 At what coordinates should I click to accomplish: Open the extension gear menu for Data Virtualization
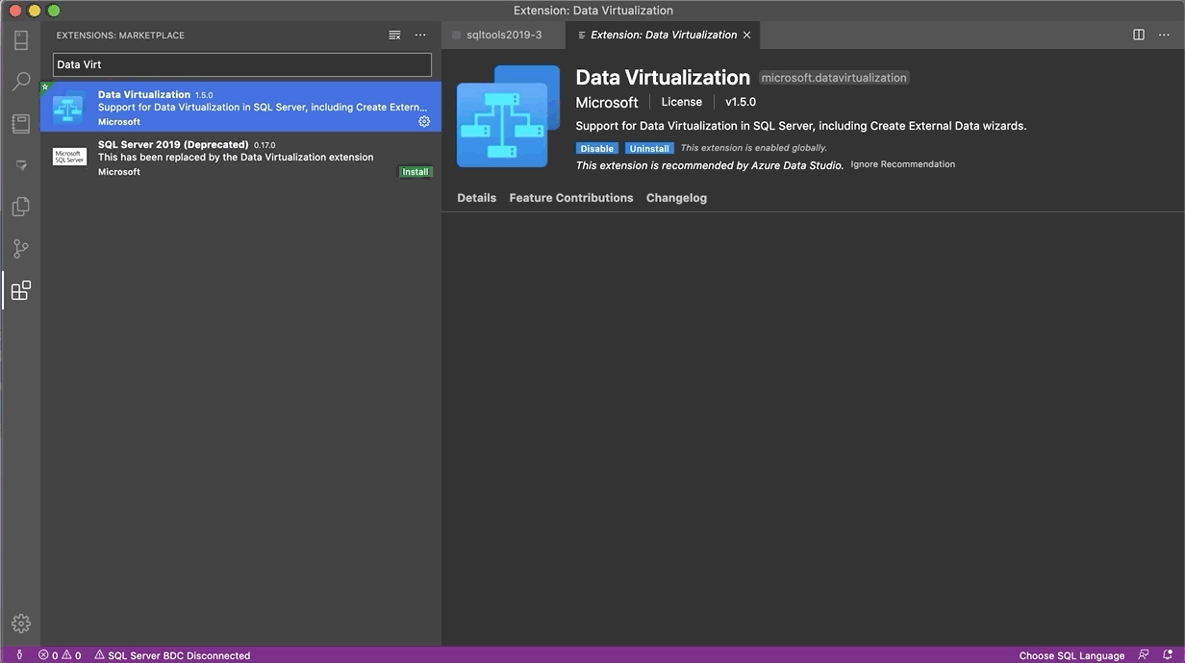(x=423, y=121)
